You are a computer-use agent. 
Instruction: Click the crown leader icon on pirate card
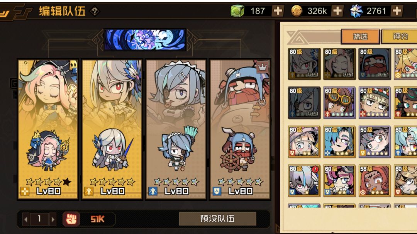click(x=262, y=67)
